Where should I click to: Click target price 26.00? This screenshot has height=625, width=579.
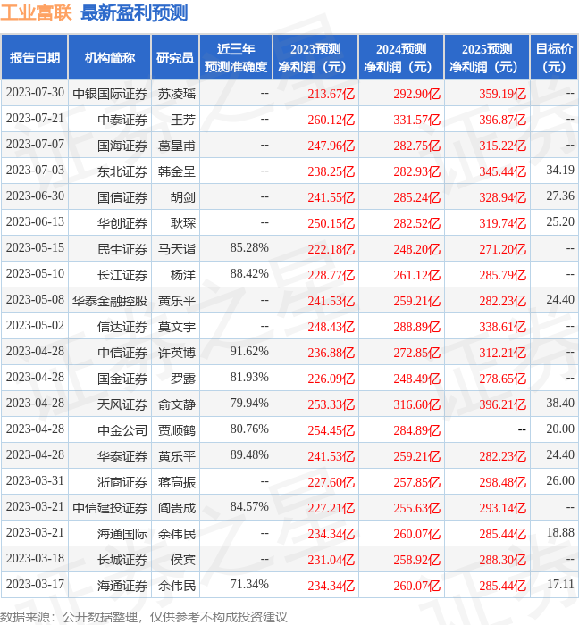click(x=560, y=481)
